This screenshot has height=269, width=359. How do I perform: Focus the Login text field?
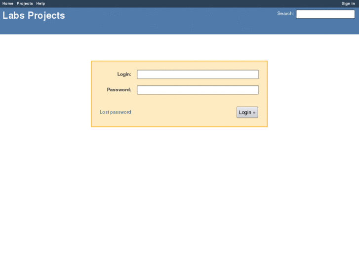pos(198,75)
